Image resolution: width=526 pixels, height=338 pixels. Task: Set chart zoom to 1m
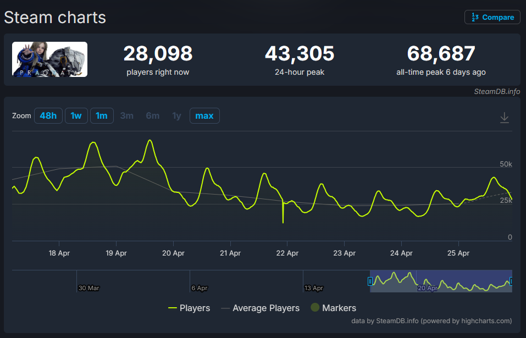[102, 115]
